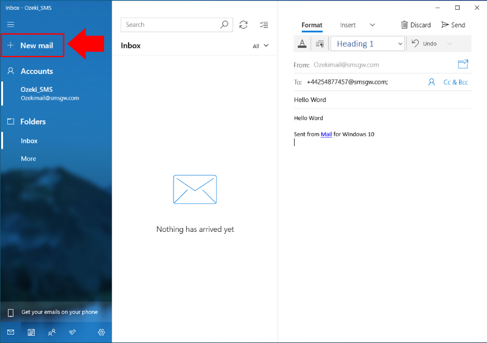The image size is (487, 343).
Task: Send the email
Action: point(453,25)
